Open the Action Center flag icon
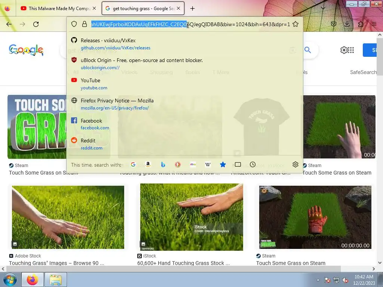Viewport: 383px width, 287px height. pos(327,280)
